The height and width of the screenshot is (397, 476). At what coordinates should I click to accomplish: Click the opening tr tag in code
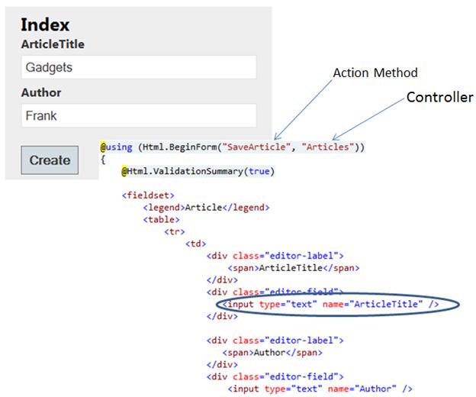[x=174, y=232]
